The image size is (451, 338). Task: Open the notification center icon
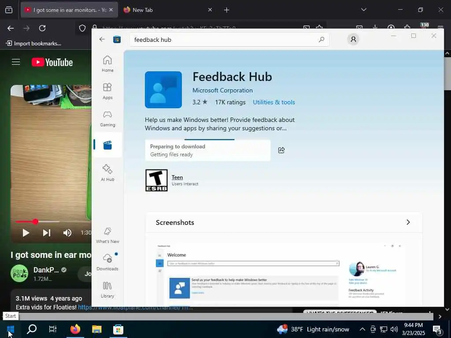tap(437, 329)
